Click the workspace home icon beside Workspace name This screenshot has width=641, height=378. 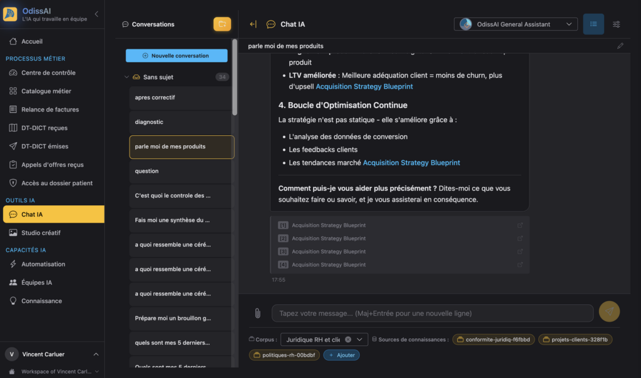12,372
